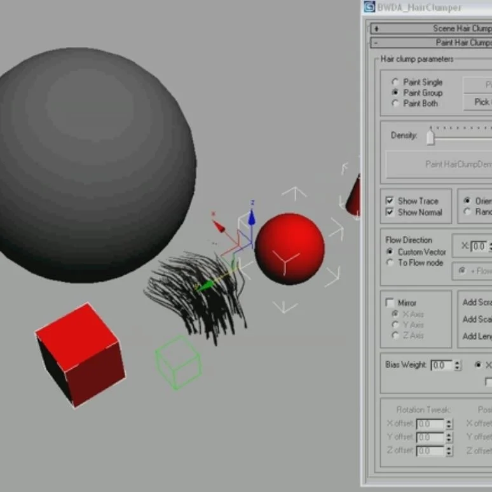Click the BWDA_HairClumper window title icon
Image resolution: width=492 pixels, height=492 pixels.
tap(369, 6)
